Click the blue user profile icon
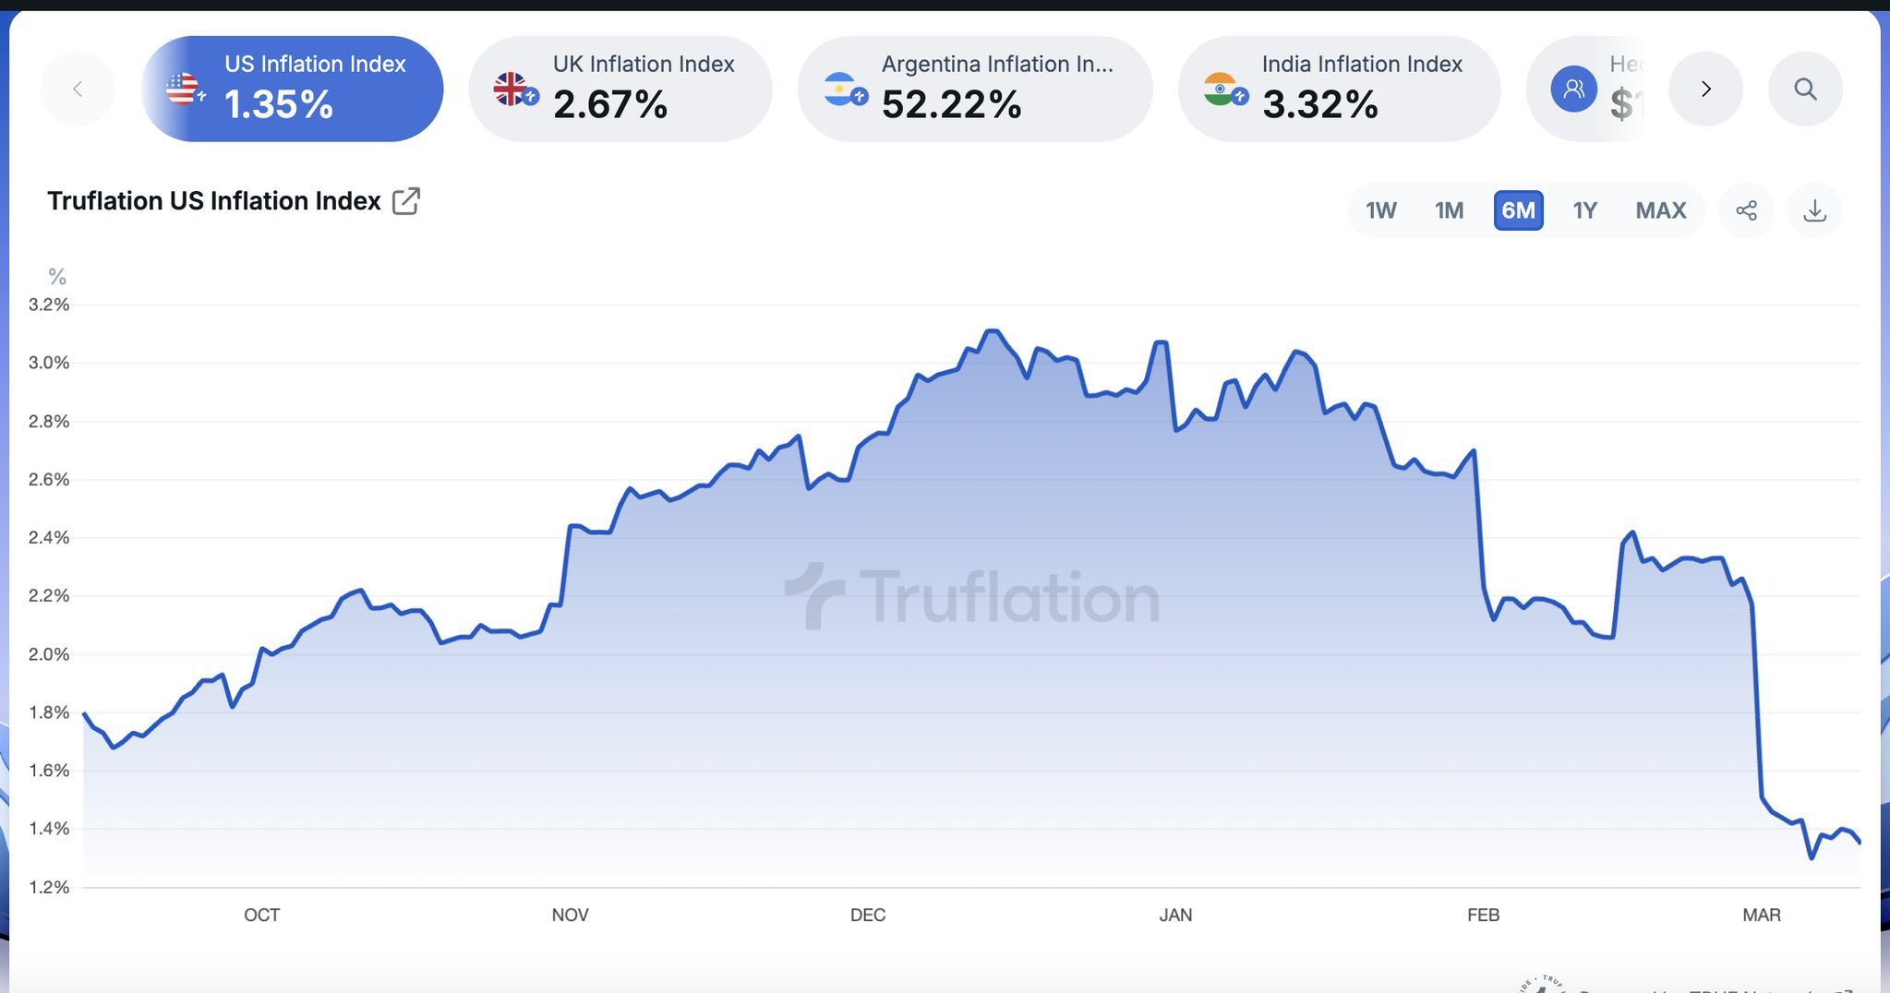Viewport: 1890px width, 993px height. click(1574, 90)
